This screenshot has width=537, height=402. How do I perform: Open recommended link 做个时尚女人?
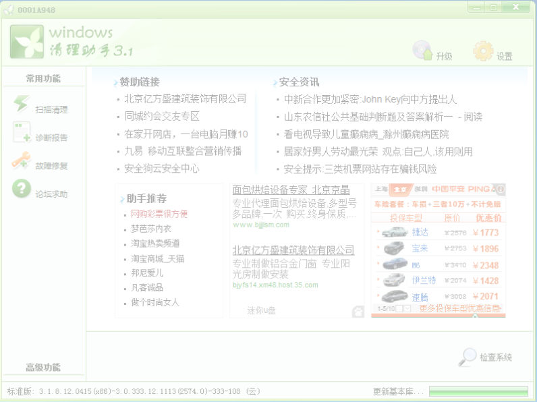click(x=155, y=302)
